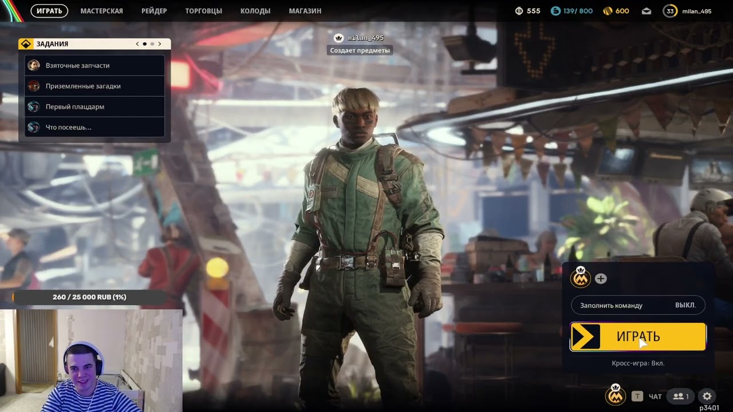
Task: Select the first quests page dot
Action: pyautogui.click(x=144, y=44)
